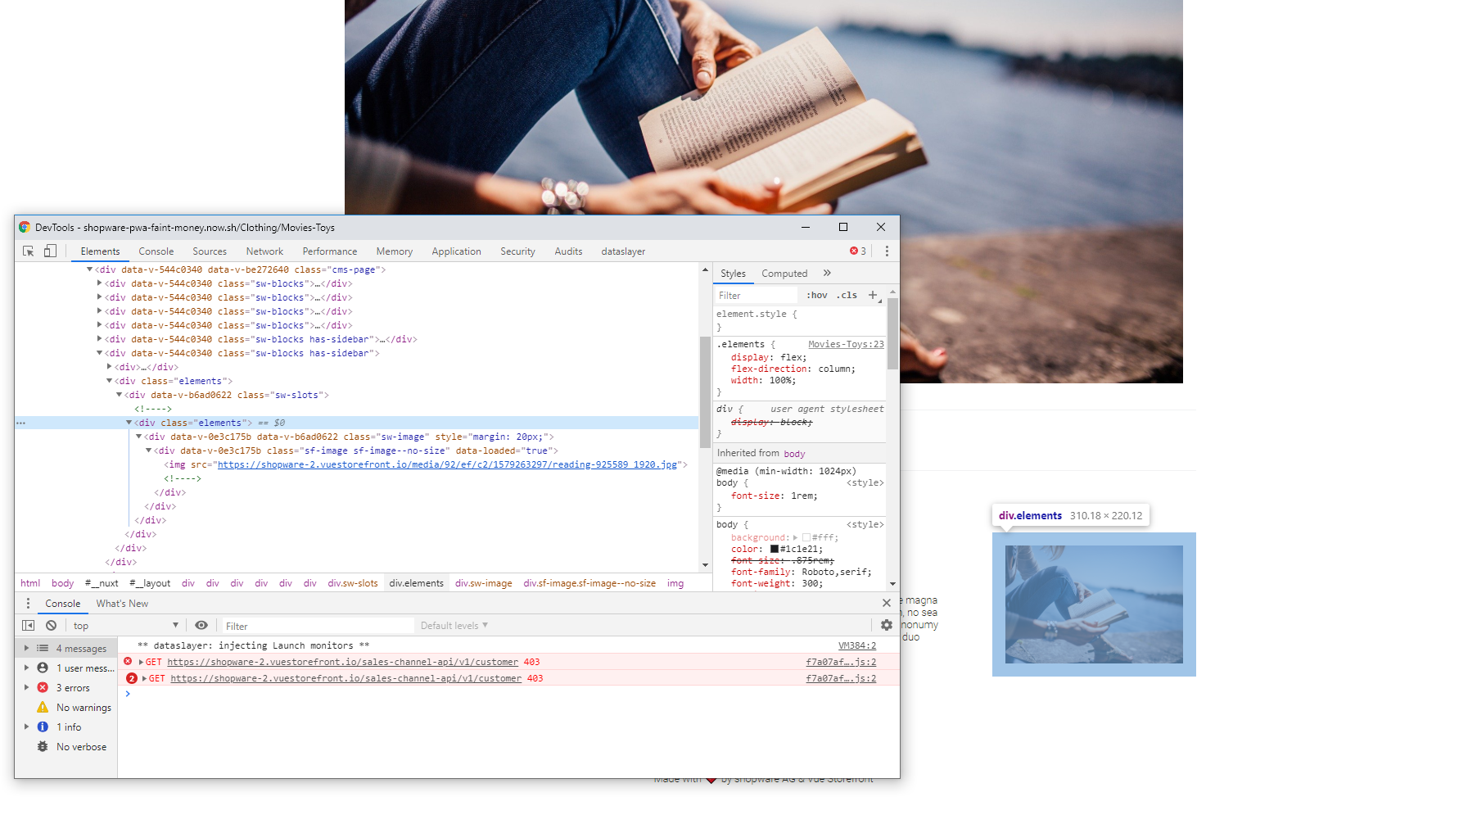Open the DevTools three-dot menu
This screenshot has height=833, width=1477.
point(888,251)
